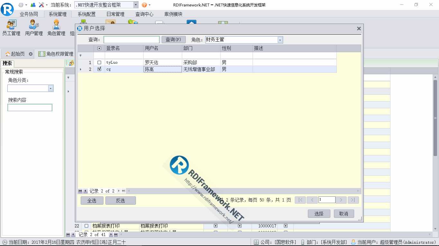Select the 罗天佑 user name cell
Image resolution: width=439 pixels, height=246 pixels.
pos(163,62)
